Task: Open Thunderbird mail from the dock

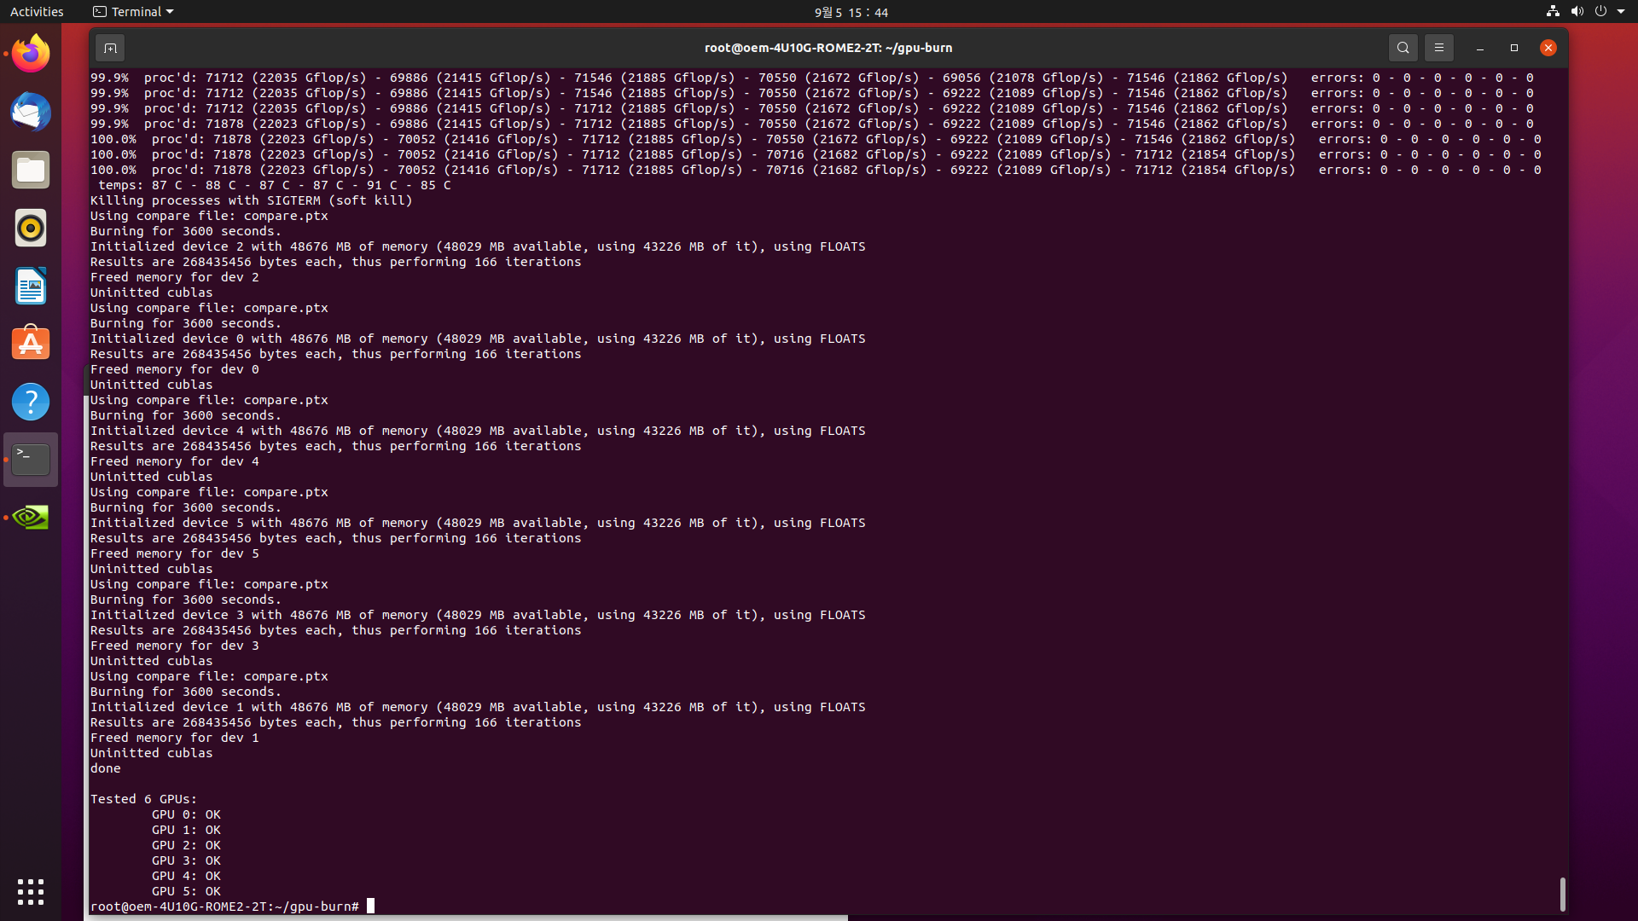Action: click(x=31, y=112)
